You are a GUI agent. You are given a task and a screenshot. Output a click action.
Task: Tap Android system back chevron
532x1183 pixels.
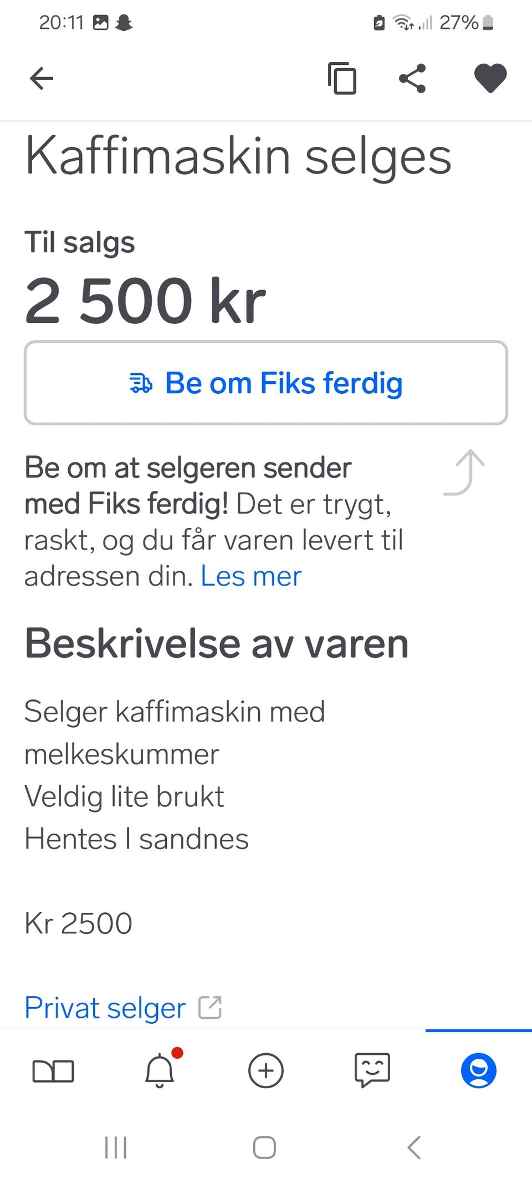tap(414, 1148)
